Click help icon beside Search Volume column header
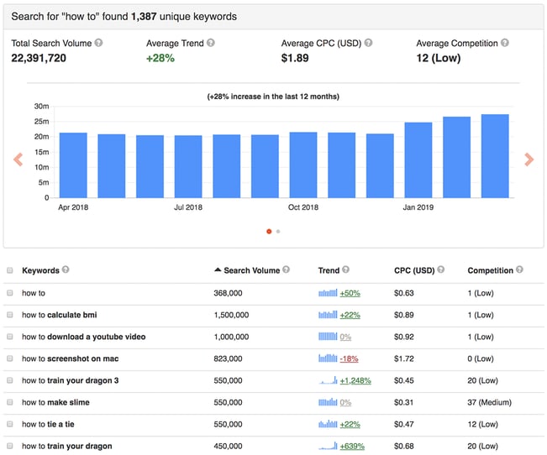Viewport: 547px width, 455px height. [287, 270]
